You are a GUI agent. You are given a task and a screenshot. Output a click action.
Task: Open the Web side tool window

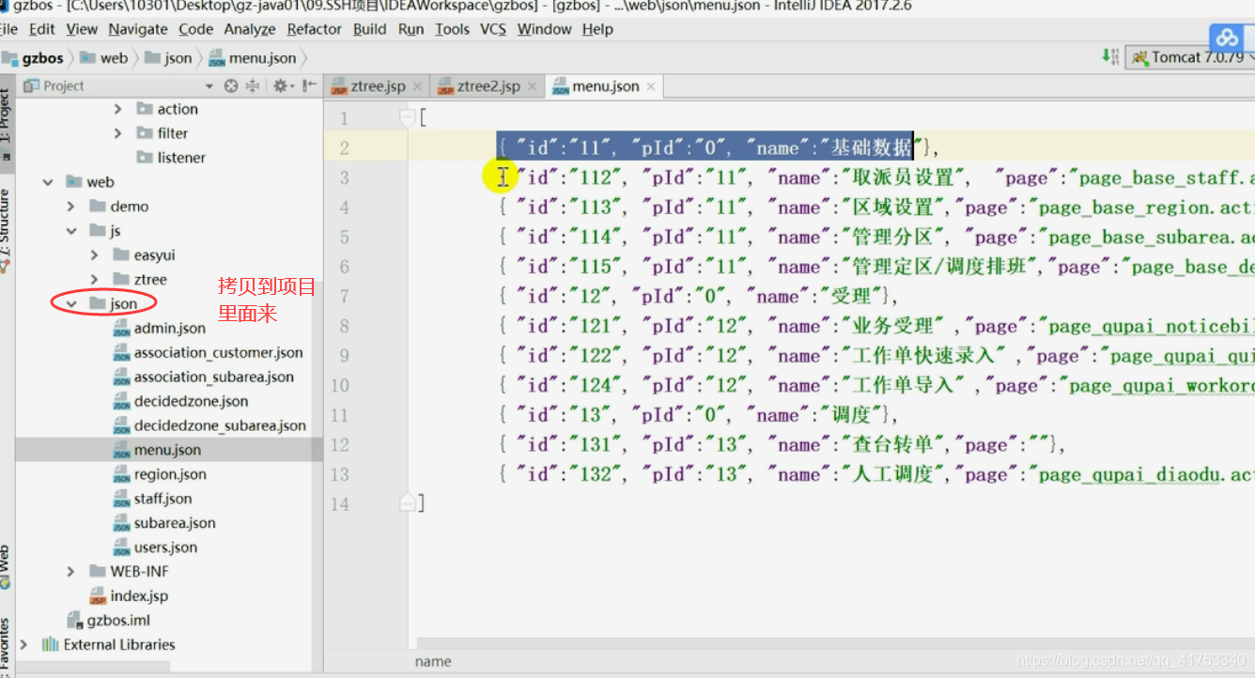click(x=6, y=566)
